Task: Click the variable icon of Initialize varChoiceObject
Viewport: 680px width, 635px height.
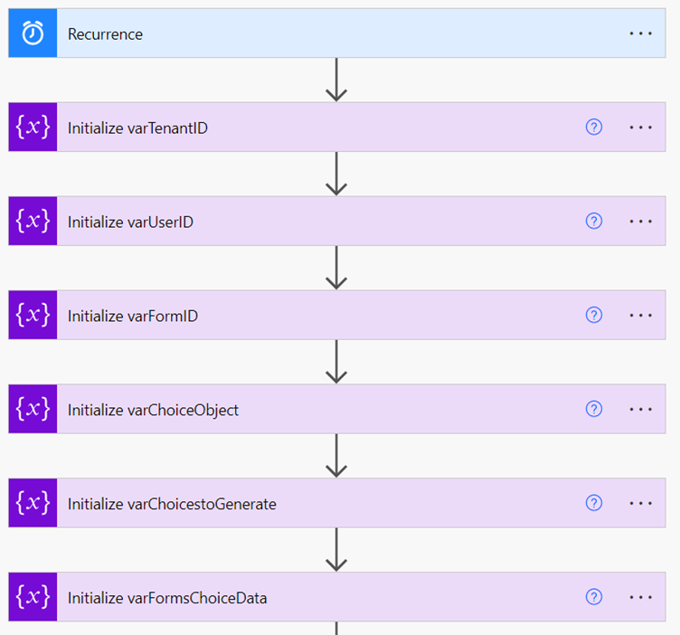Action: pyautogui.click(x=33, y=409)
